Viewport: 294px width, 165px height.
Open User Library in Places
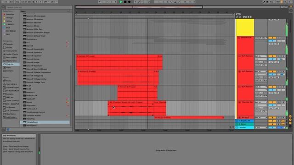point(11,84)
